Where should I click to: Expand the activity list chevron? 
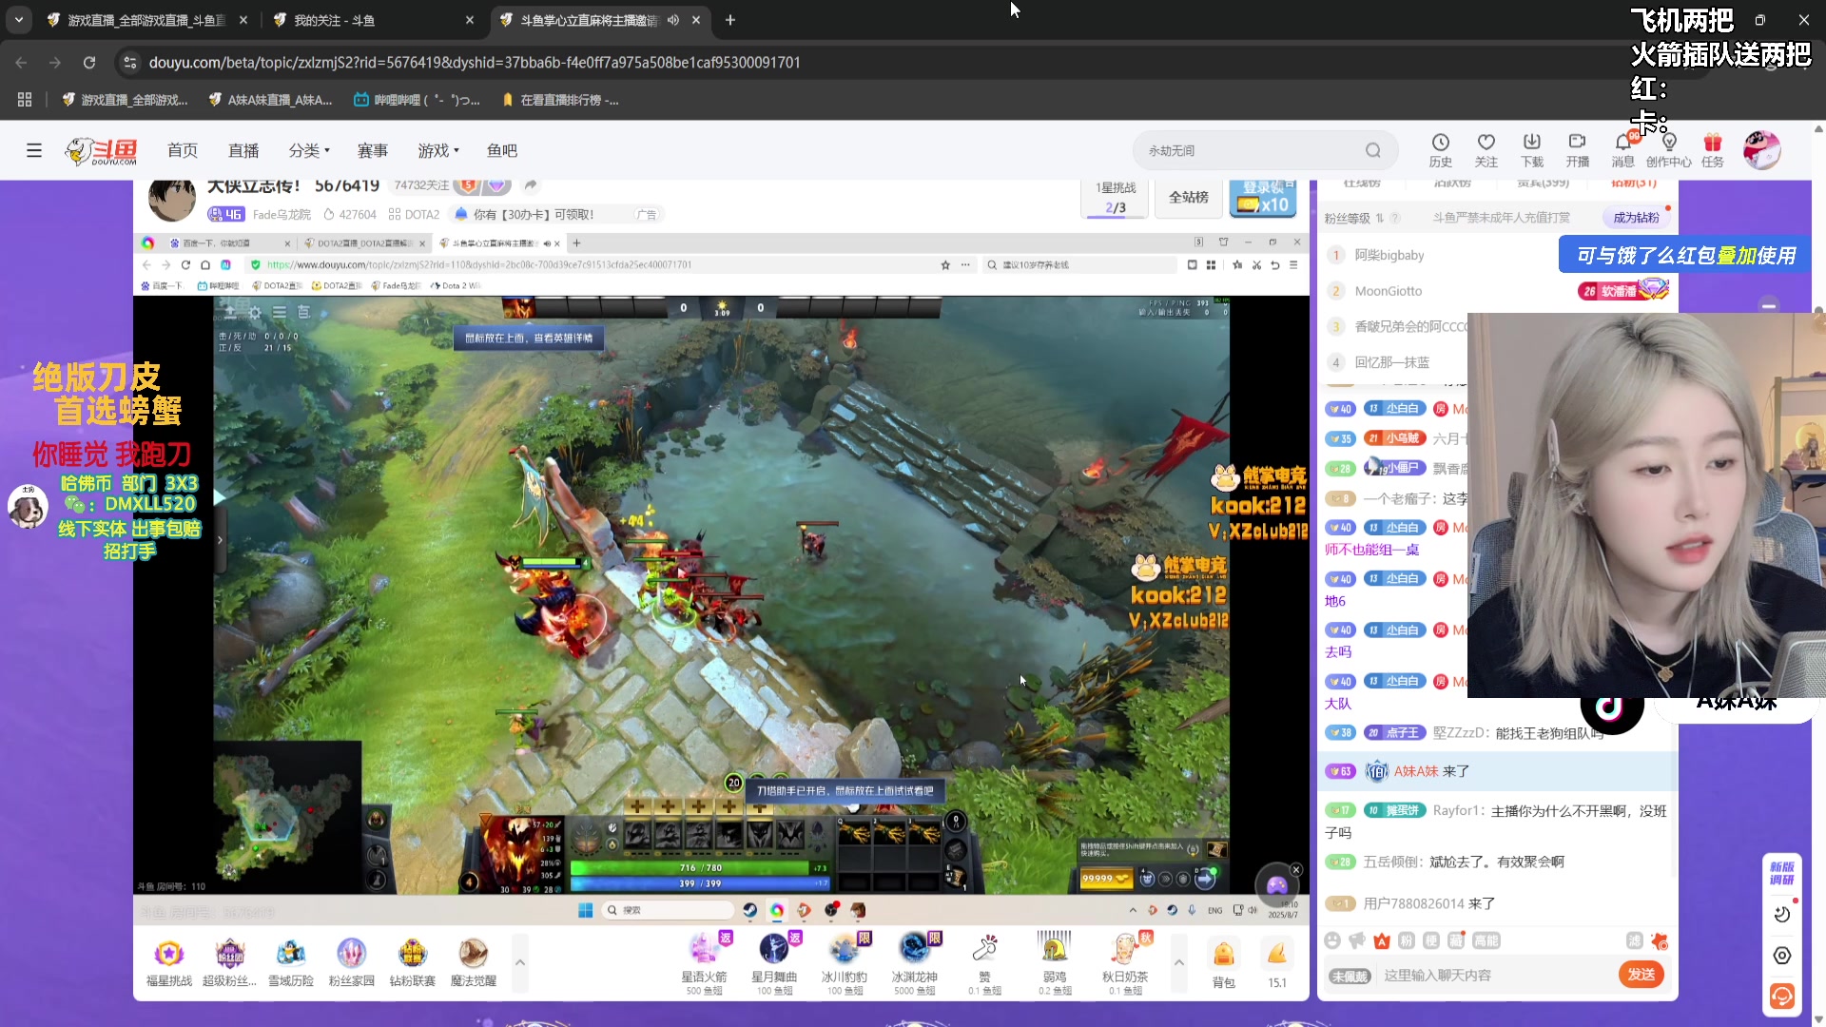(520, 962)
